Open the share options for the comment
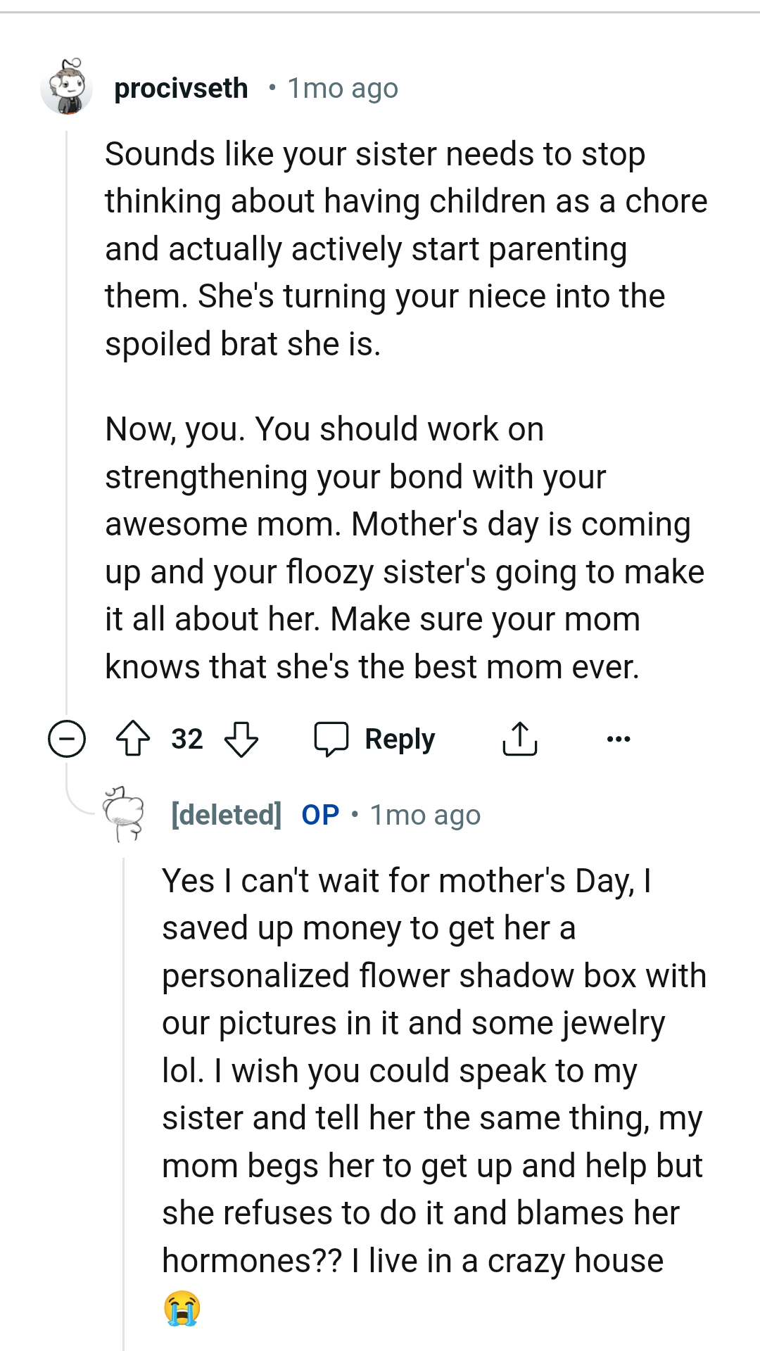This screenshot has width=760, height=1351. 519,738
